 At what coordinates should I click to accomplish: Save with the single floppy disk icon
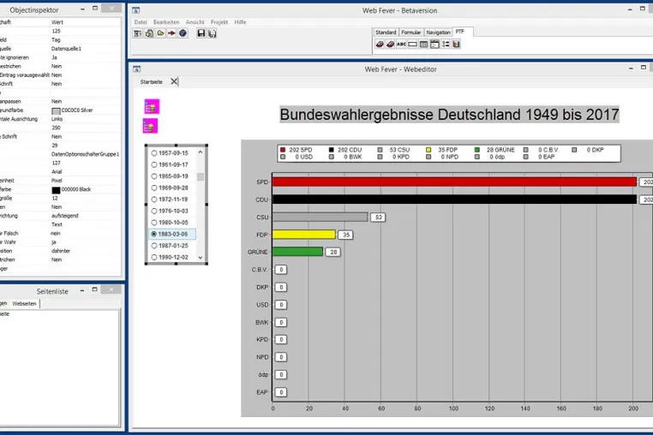[x=201, y=33]
